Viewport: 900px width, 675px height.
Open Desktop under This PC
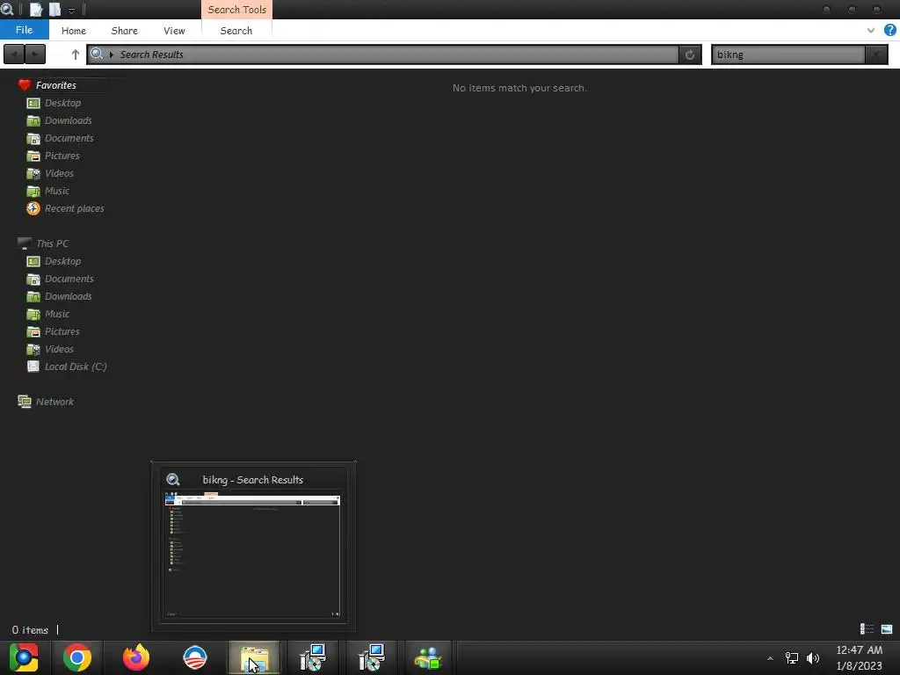(62, 261)
